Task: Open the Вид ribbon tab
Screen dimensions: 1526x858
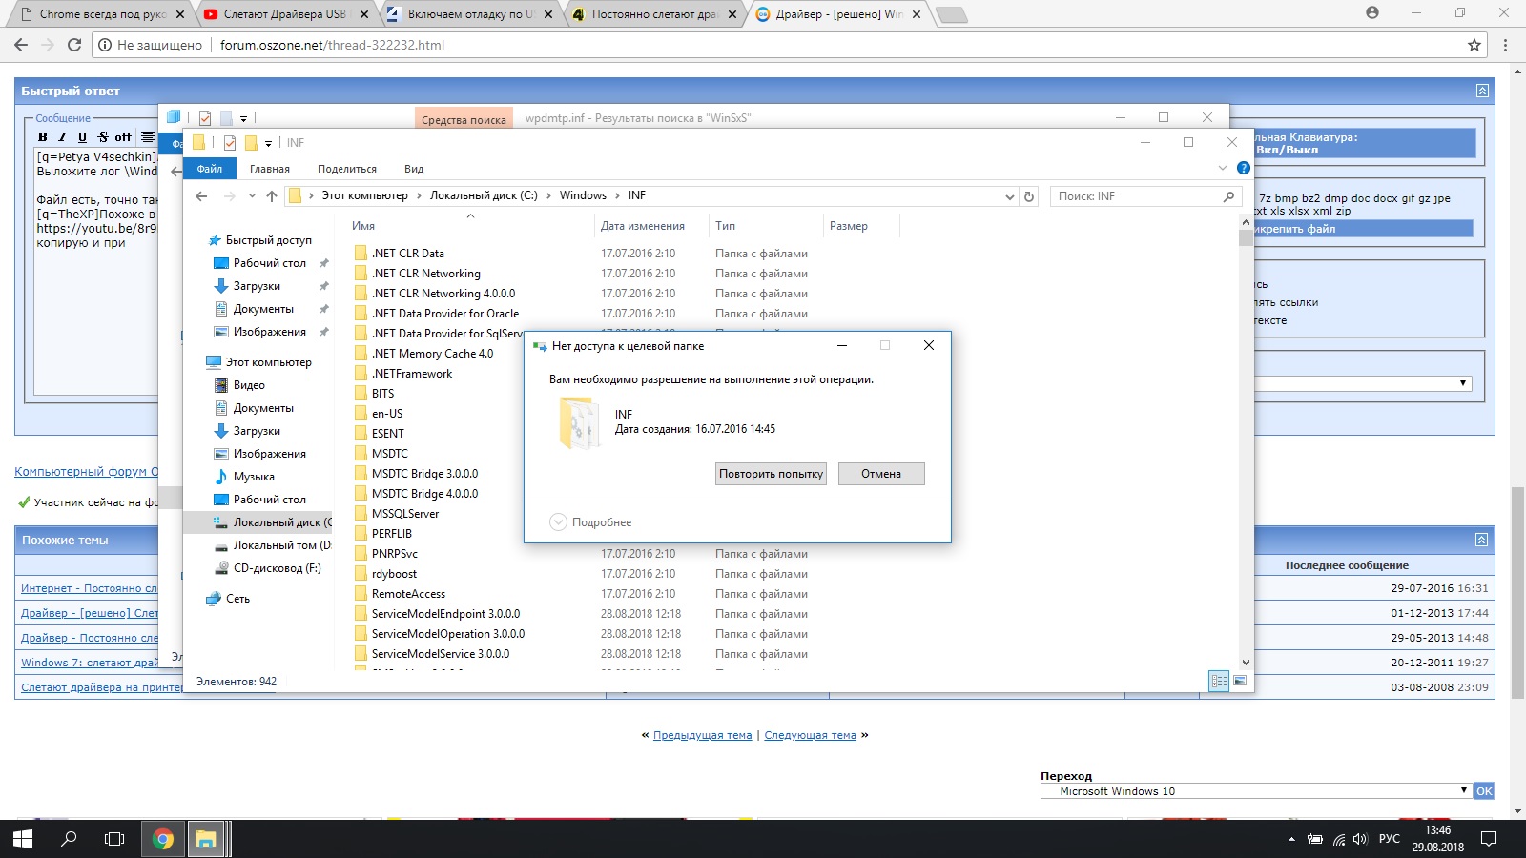Action: coord(414,169)
